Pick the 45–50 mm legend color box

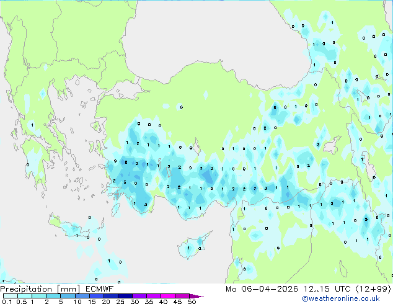(x=182, y=296)
